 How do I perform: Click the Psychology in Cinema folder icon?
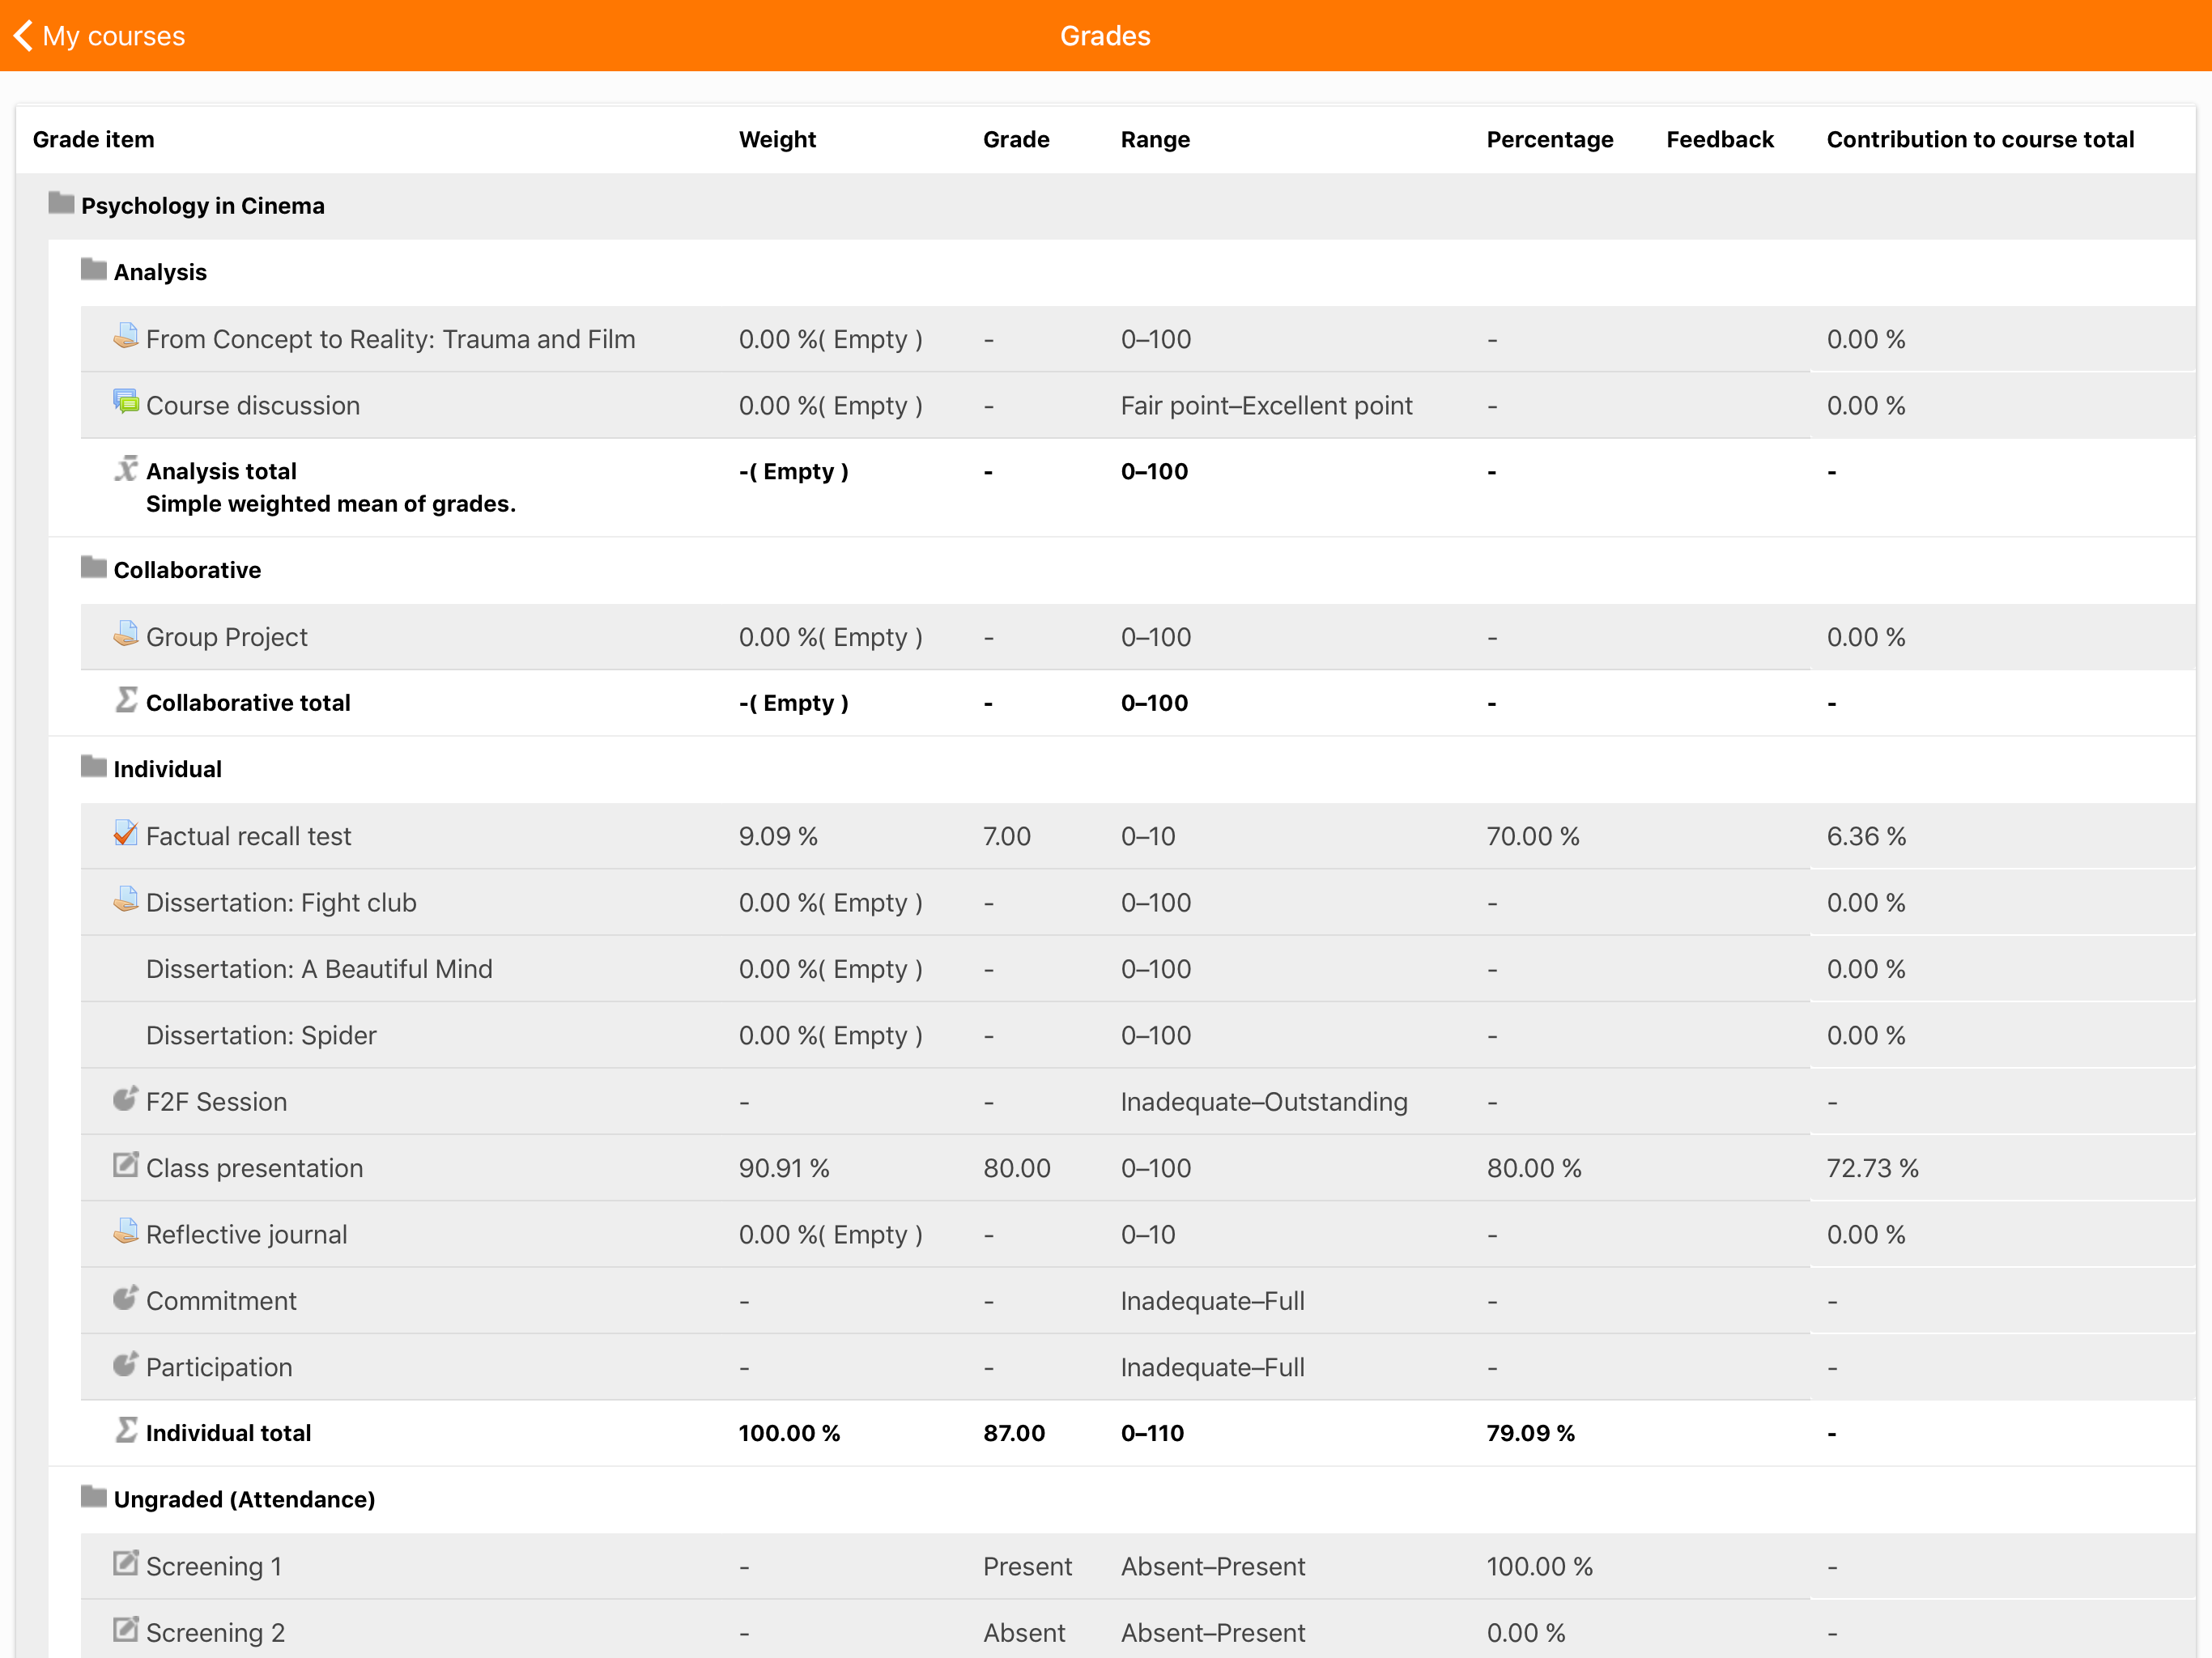pos(61,203)
